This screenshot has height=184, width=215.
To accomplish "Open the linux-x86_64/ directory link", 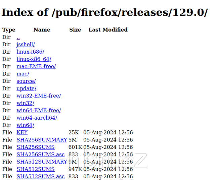I will point(34,59).
